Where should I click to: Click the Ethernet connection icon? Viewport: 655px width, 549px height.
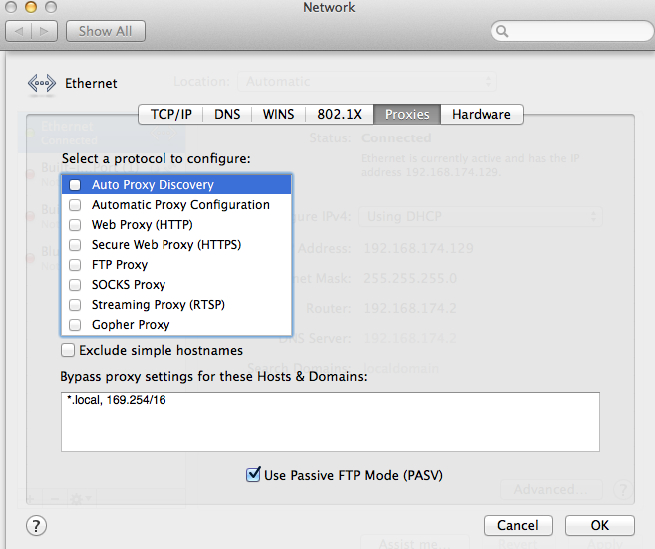[42, 84]
